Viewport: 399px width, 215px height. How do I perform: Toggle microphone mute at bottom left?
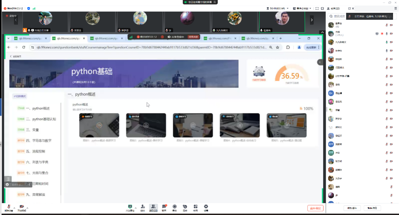(x=9, y=207)
